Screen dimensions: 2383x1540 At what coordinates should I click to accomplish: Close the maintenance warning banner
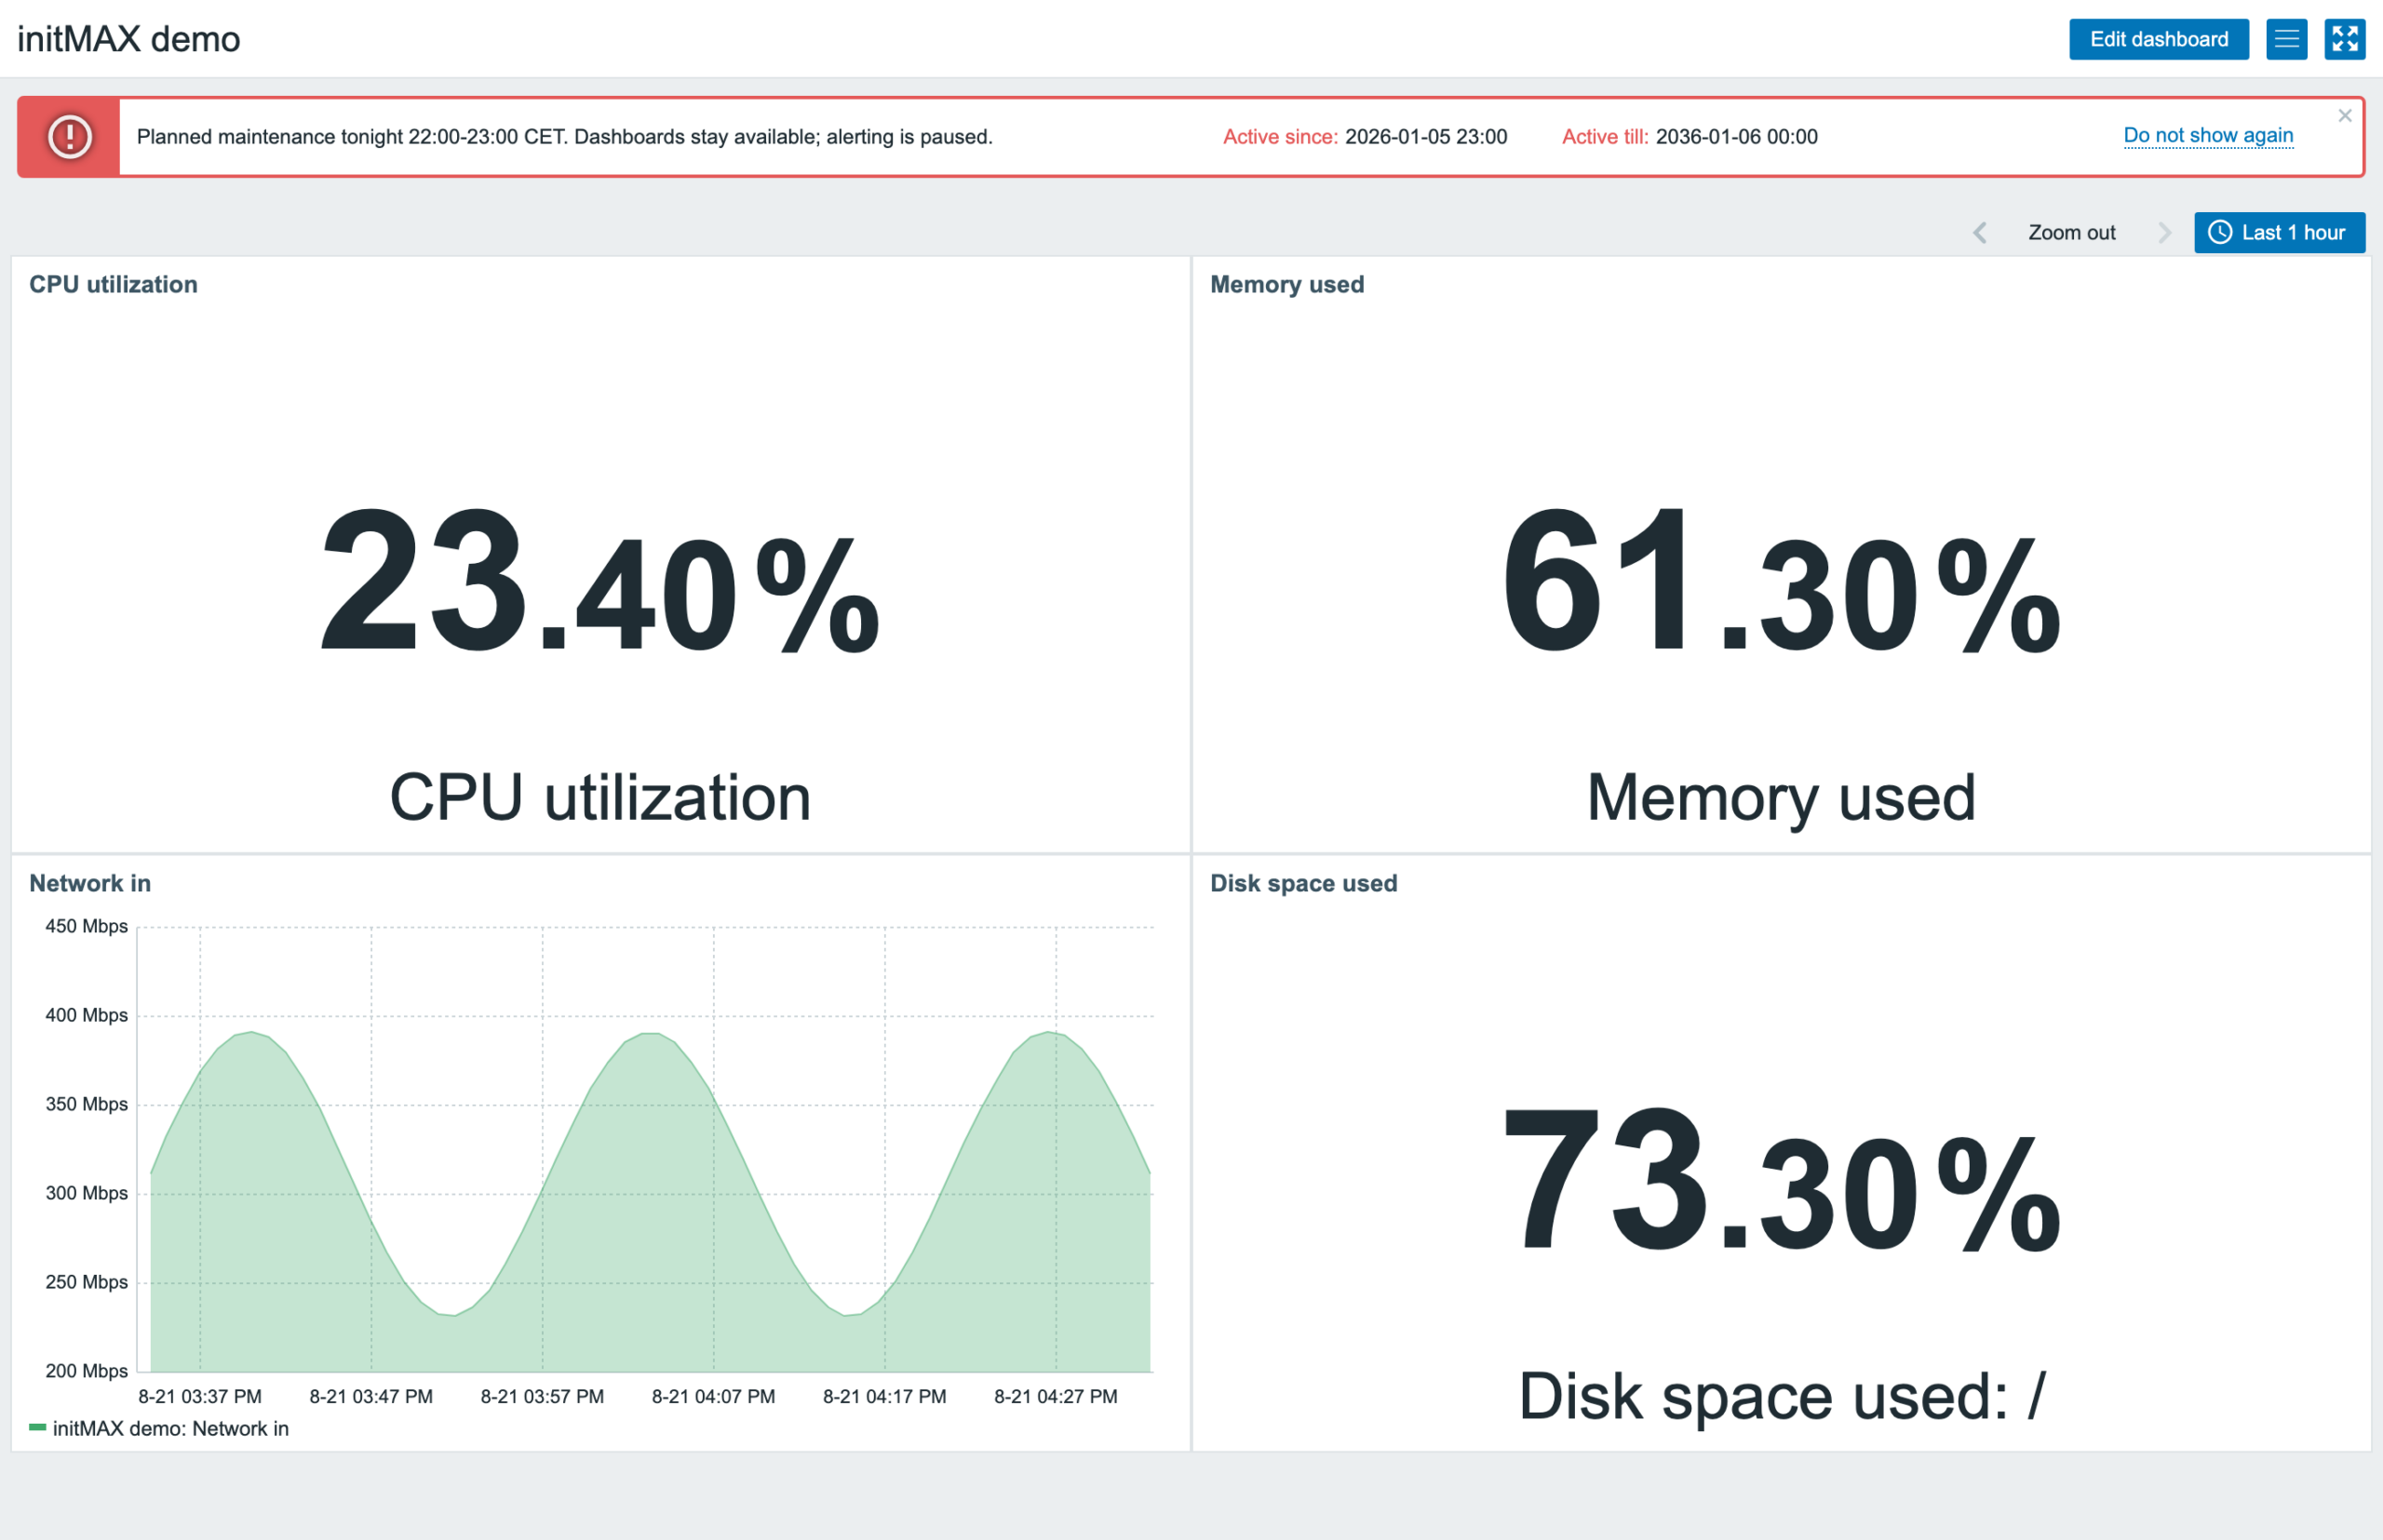(2344, 116)
